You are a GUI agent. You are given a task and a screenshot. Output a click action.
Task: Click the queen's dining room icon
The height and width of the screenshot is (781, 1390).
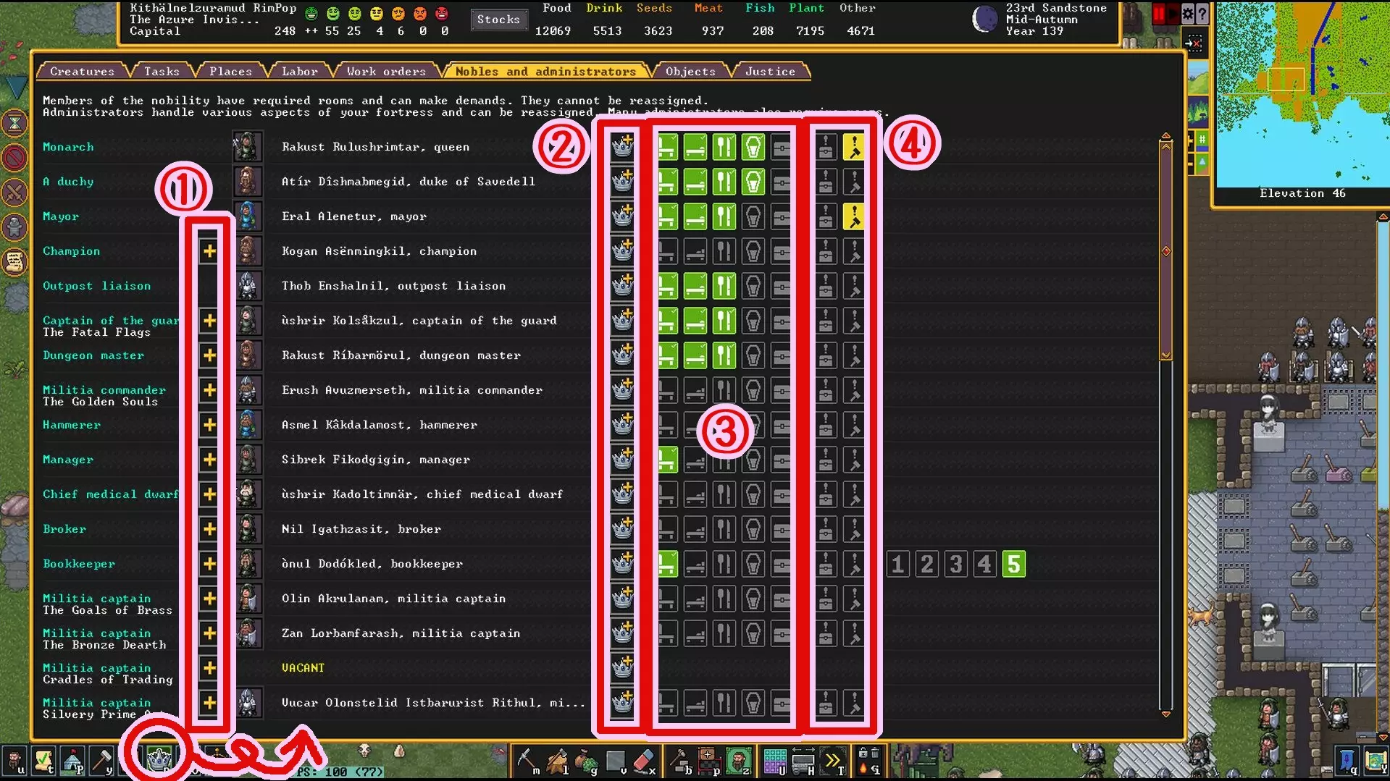pyautogui.click(x=724, y=147)
